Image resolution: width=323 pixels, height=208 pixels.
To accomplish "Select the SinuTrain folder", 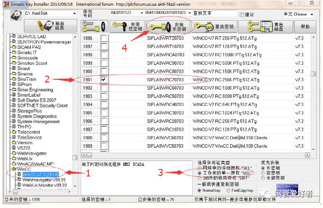I will coord(27,79).
